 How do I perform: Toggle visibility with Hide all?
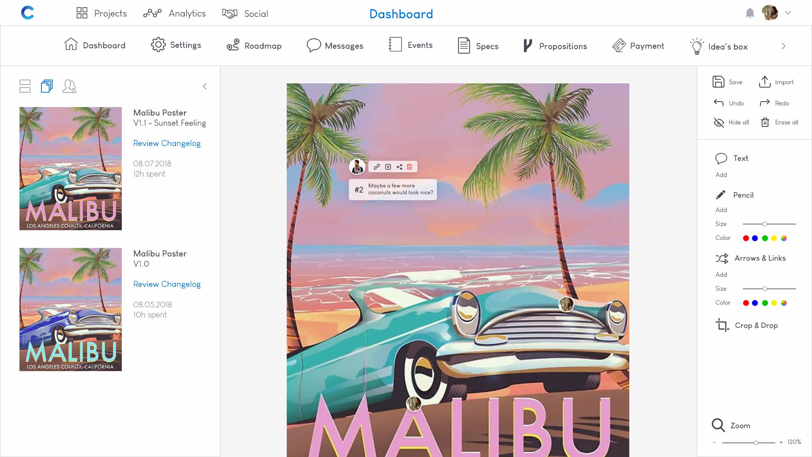click(x=732, y=122)
